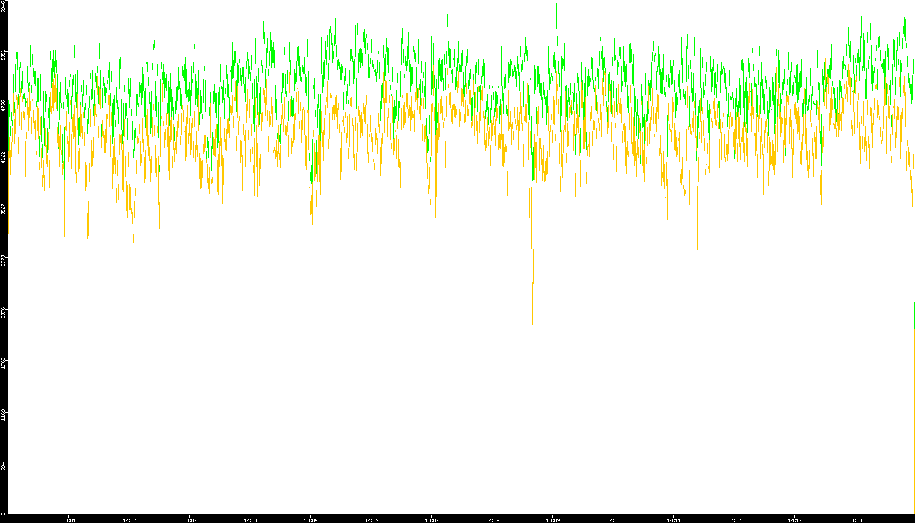The width and height of the screenshot is (915, 523).
Task: Select the 5351 y-axis value label
Action: click(x=3, y=54)
